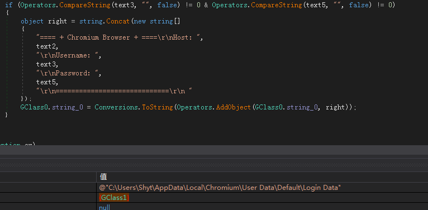Click the text2 array element line
428x210 pixels.
click(x=47, y=46)
